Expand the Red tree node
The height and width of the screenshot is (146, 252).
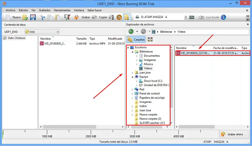pyautogui.click(x=132, y=90)
